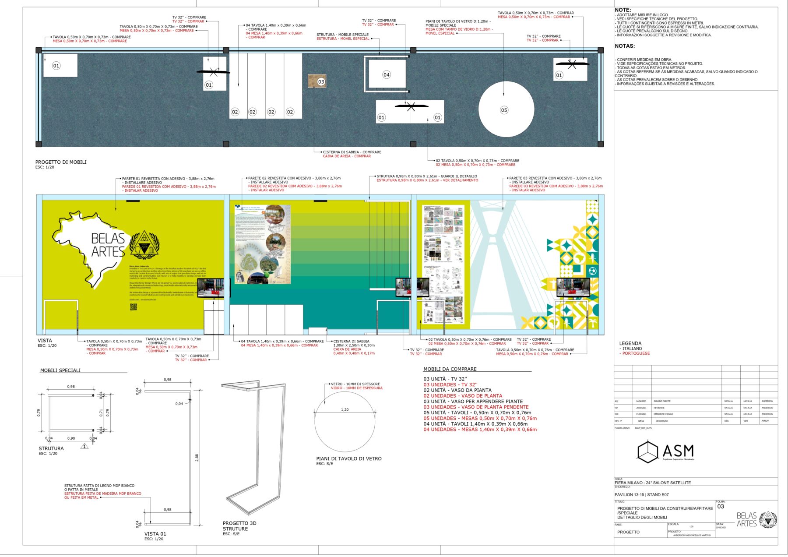Screen dimensions: 788x557
Task: Click 'FIERA MILANO - 24° SALONE SATELLITE' text
Action: pos(653,483)
